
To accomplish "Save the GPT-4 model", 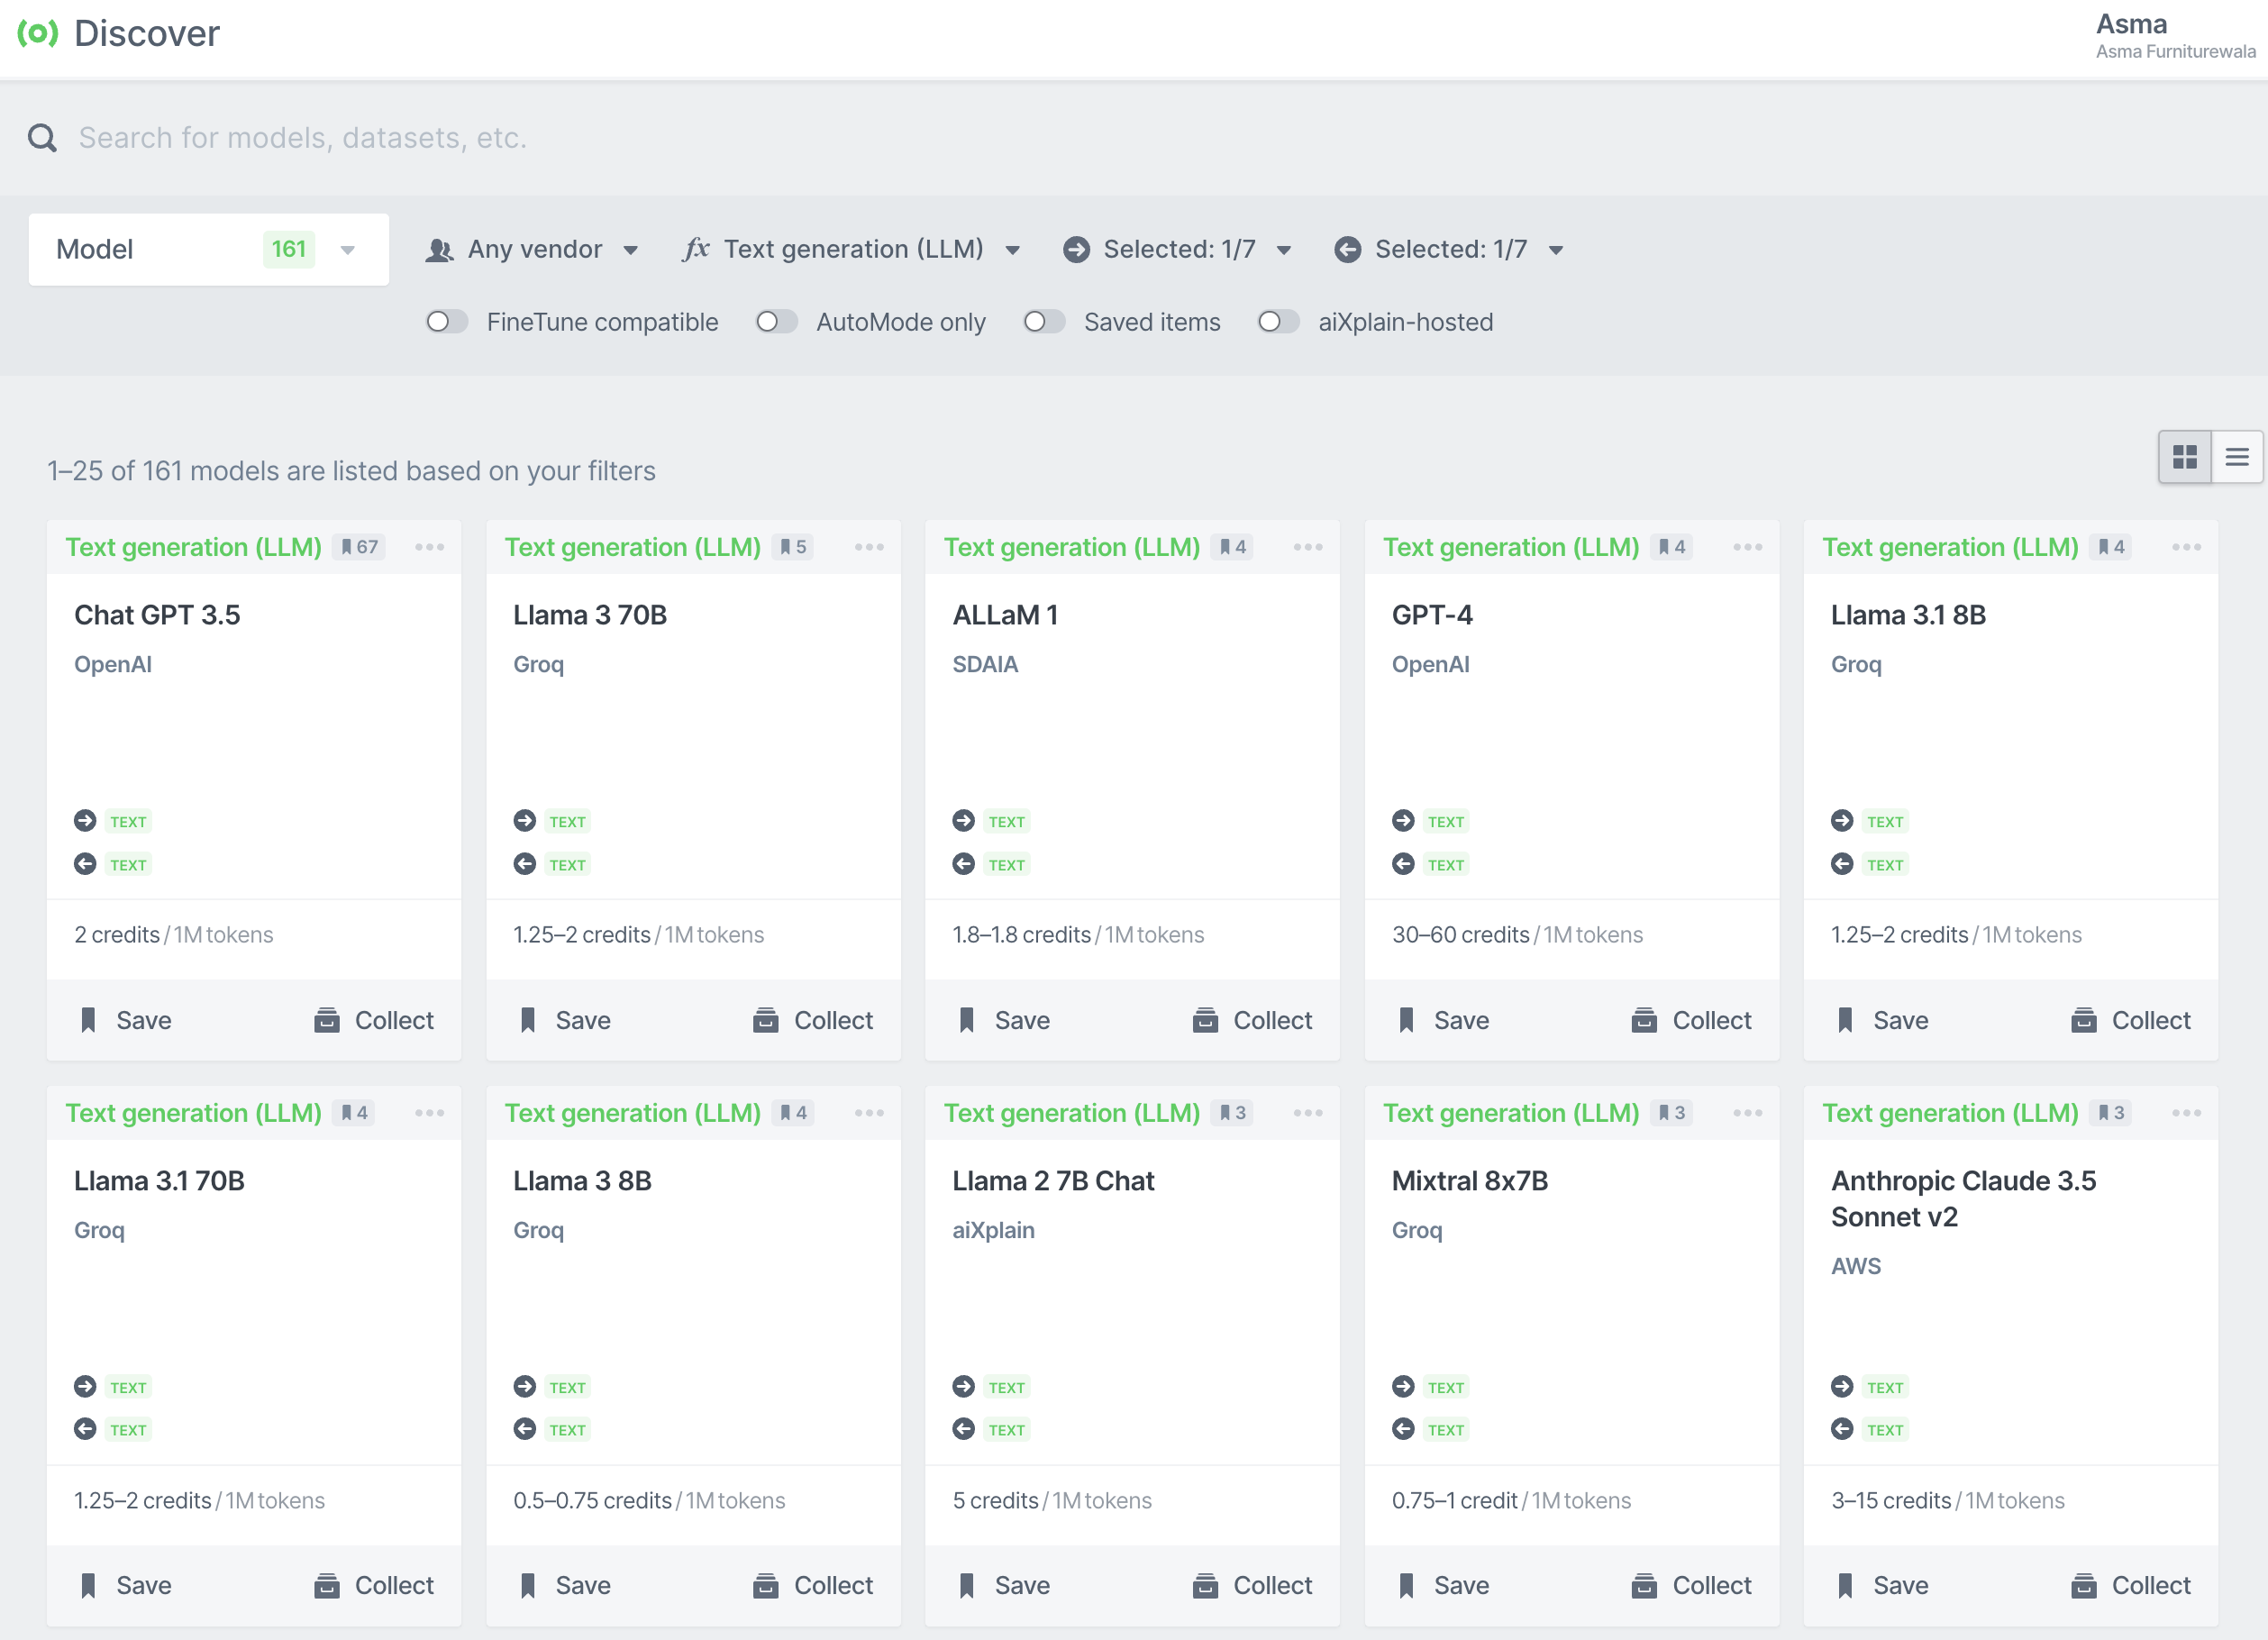I will click(1444, 1020).
